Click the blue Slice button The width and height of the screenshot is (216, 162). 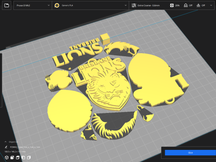(x=190, y=153)
